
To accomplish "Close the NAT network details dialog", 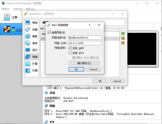I will coord(99,25).
